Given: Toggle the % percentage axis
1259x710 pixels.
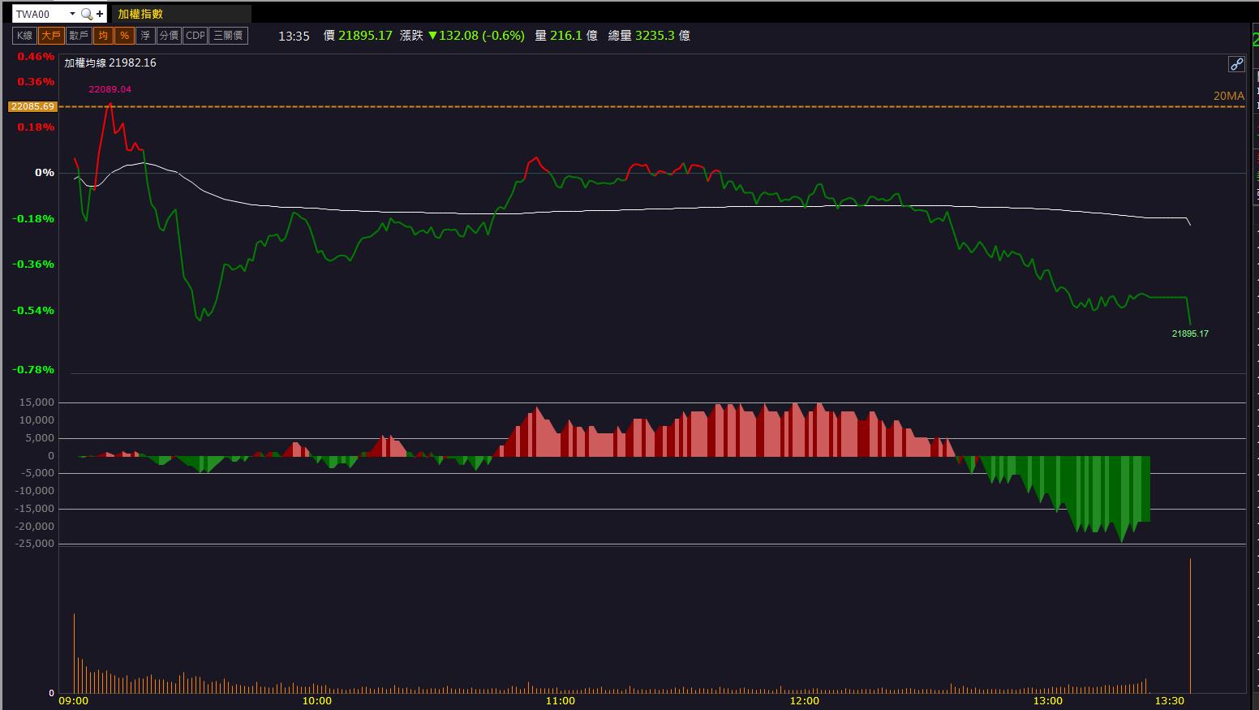Looking at the screenshot, I should (124, 36).
